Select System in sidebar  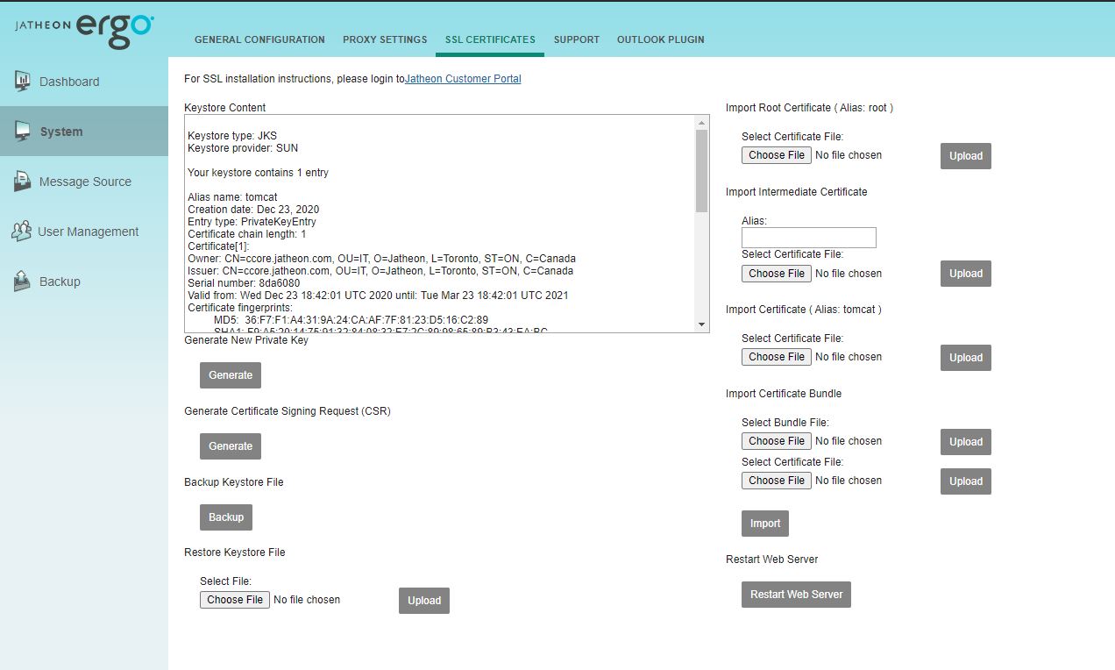[84, 132]
